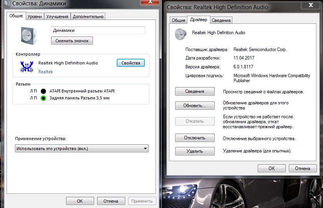Image resolution: width=323 pixels, height=208 pixels.
Task: Open the Общие tab in the Динамики window
Action: tap(16, 16)
